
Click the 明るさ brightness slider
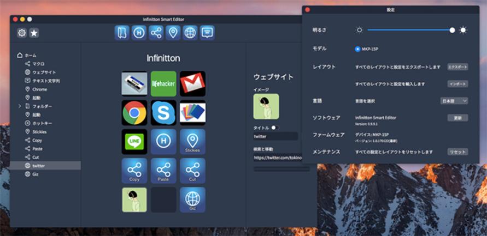[x=409, y=31]
